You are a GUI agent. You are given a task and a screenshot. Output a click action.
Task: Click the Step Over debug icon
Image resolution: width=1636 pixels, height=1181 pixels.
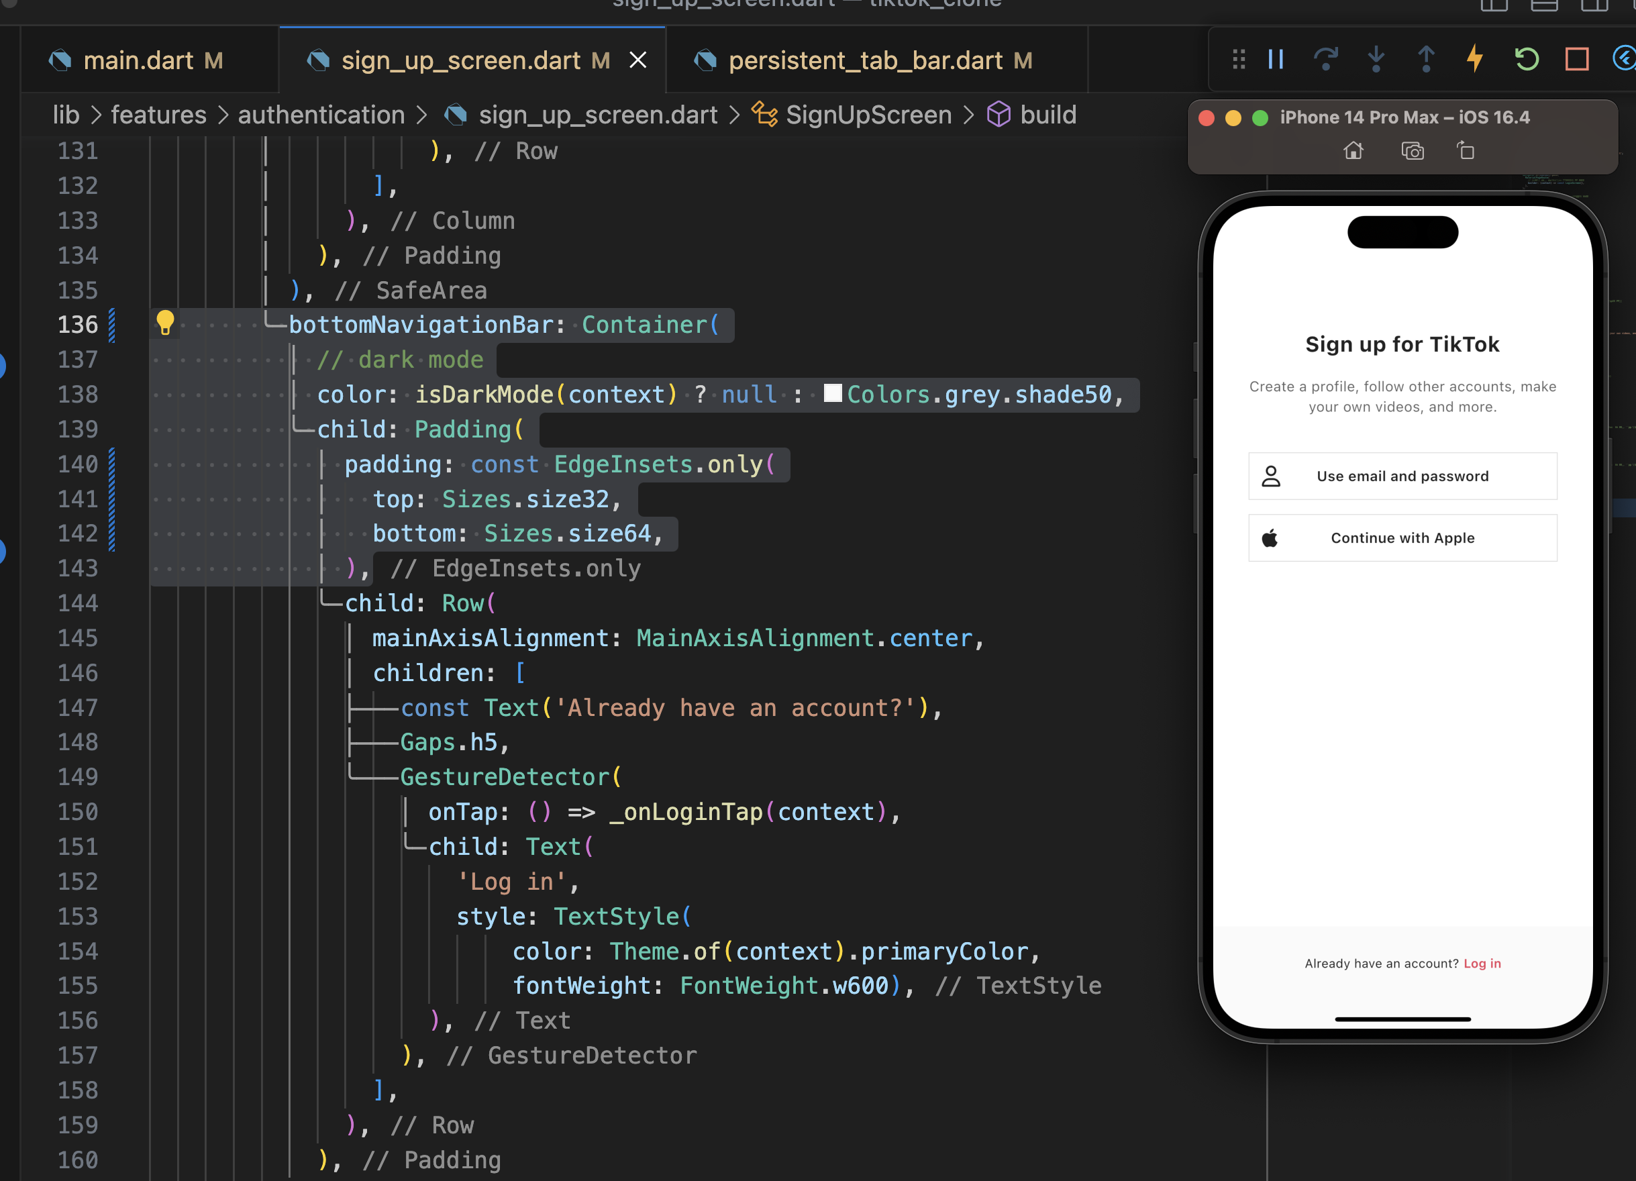point(1326,59)
